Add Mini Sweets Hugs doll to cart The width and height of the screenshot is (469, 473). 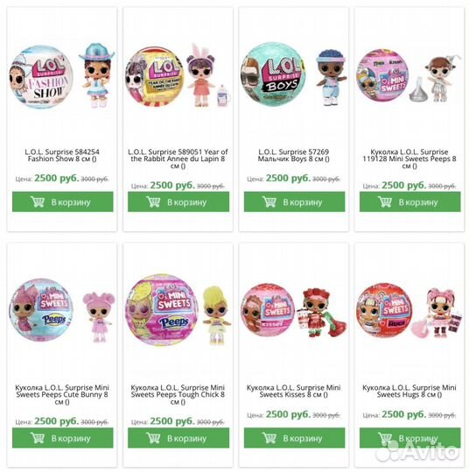tap(409, 438)
